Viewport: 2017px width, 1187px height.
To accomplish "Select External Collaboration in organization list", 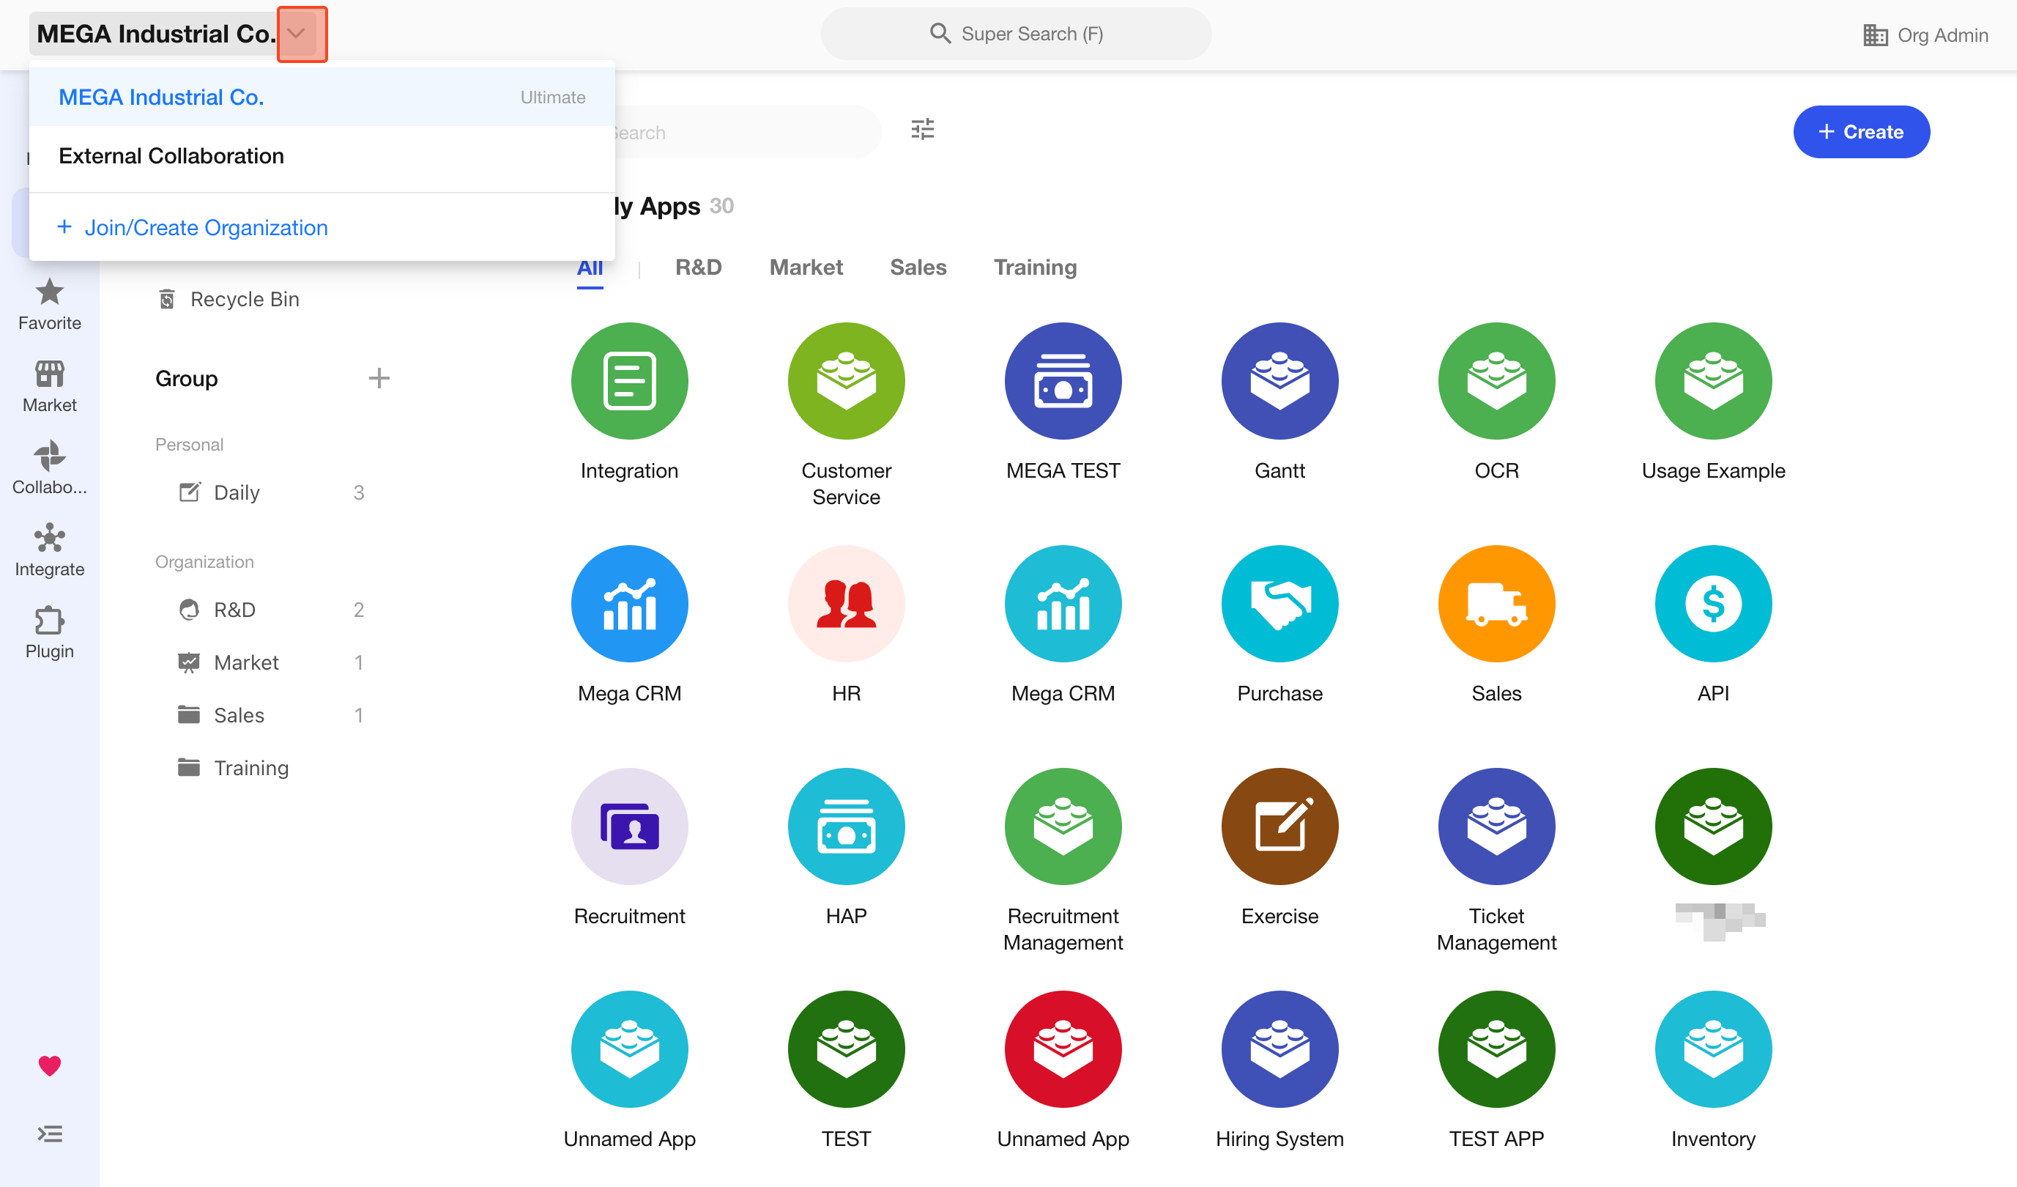I will (x=171, y=156).
